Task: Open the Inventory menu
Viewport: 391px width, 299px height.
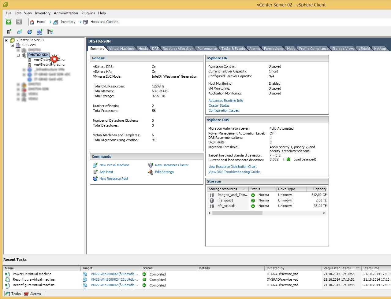Action: [x=43, y=13]
